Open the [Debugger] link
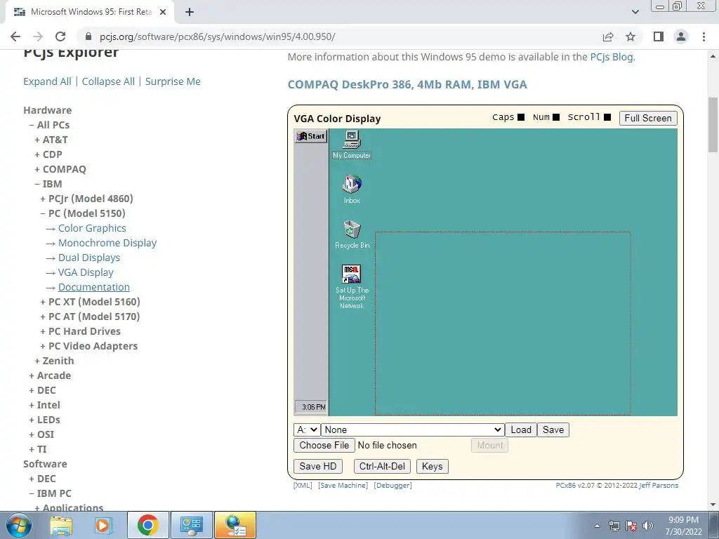This screenshot has height=539, width=719. pos(393,486)
